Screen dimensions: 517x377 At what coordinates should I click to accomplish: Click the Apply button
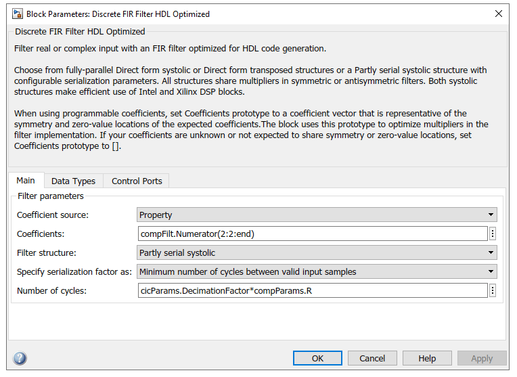click(482, 358)
